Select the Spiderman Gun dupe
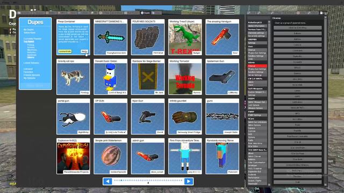Screen dimensions: 344x193 (222, 77)
